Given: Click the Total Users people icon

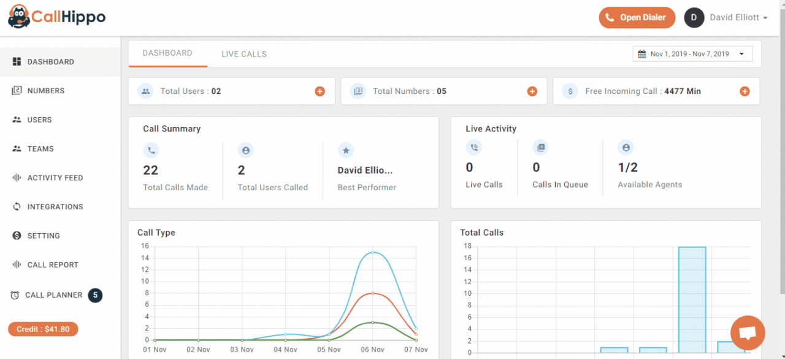Looking at the screenshot, I should point(145,91).
